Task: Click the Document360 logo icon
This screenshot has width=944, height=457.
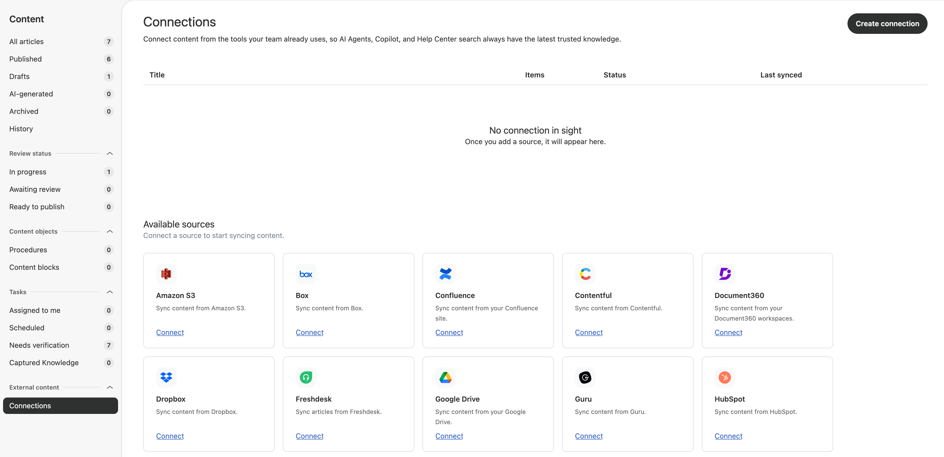Action: (725, 274)
